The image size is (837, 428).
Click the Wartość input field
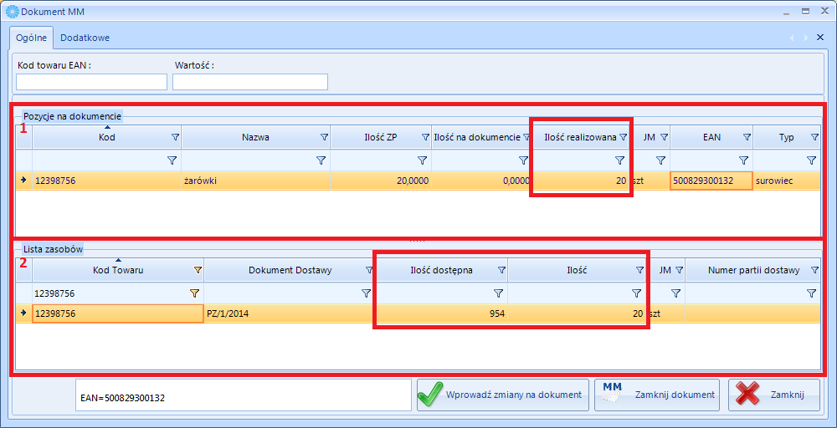tap(249, 82)
